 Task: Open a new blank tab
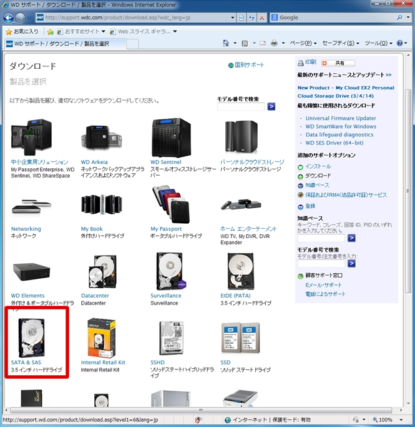pos(133,44)
